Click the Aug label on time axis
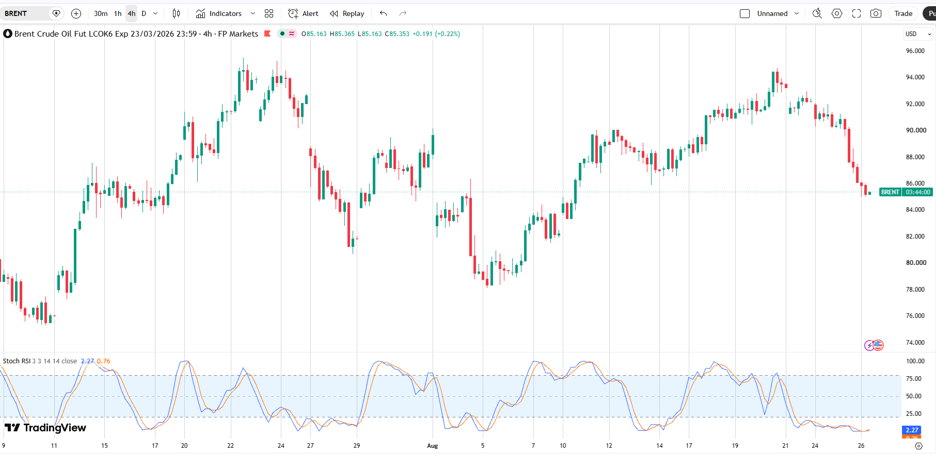Viewport: 936px width, 454px height. point(433,446)
